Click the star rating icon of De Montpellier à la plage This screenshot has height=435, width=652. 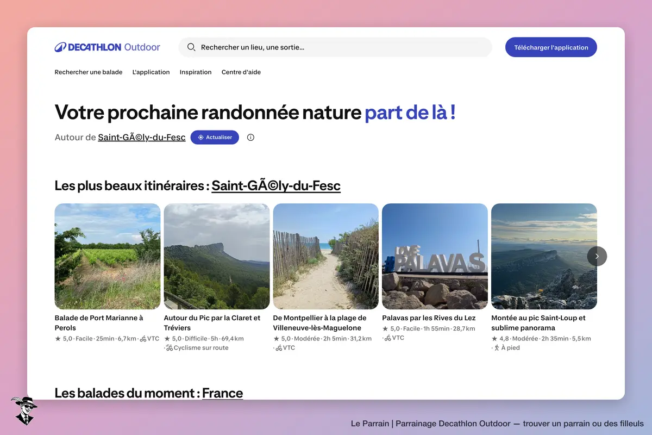pos(277,338)
